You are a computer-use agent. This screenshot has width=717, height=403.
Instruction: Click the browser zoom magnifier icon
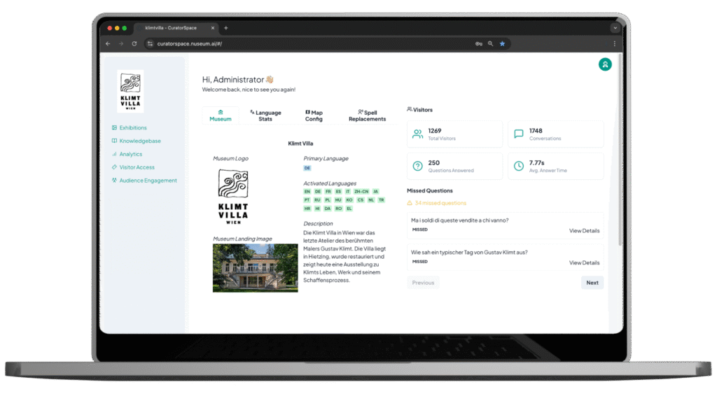pyautogui.click(x=490, y=43)
